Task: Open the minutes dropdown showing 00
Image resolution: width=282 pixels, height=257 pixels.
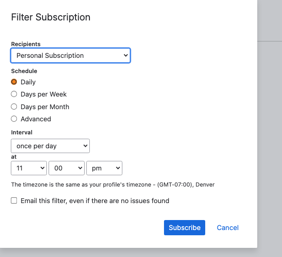Action: (67, 168)
